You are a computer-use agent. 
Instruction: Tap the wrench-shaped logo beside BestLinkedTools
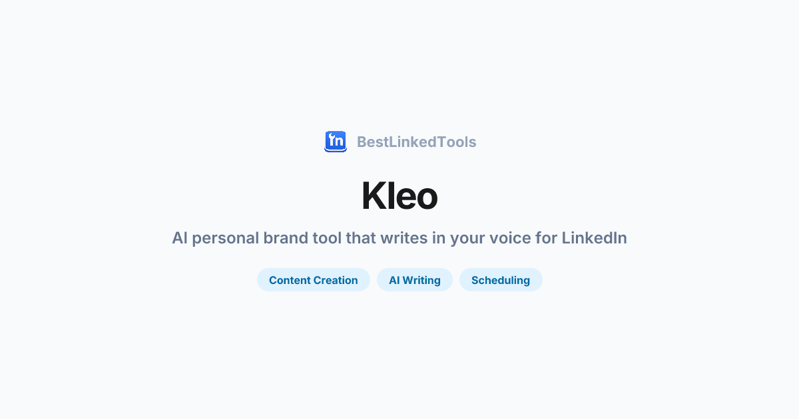point(336,142)
